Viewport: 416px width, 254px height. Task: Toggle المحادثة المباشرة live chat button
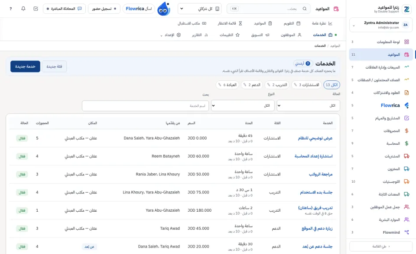click(64, 9)
